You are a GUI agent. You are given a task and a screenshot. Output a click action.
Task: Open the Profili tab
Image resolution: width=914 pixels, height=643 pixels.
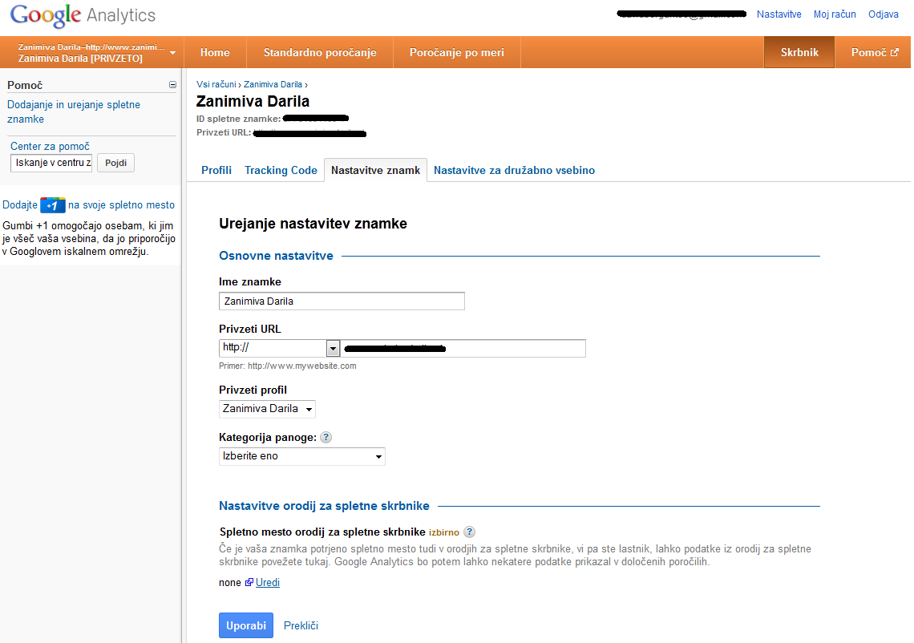[216, 170]
